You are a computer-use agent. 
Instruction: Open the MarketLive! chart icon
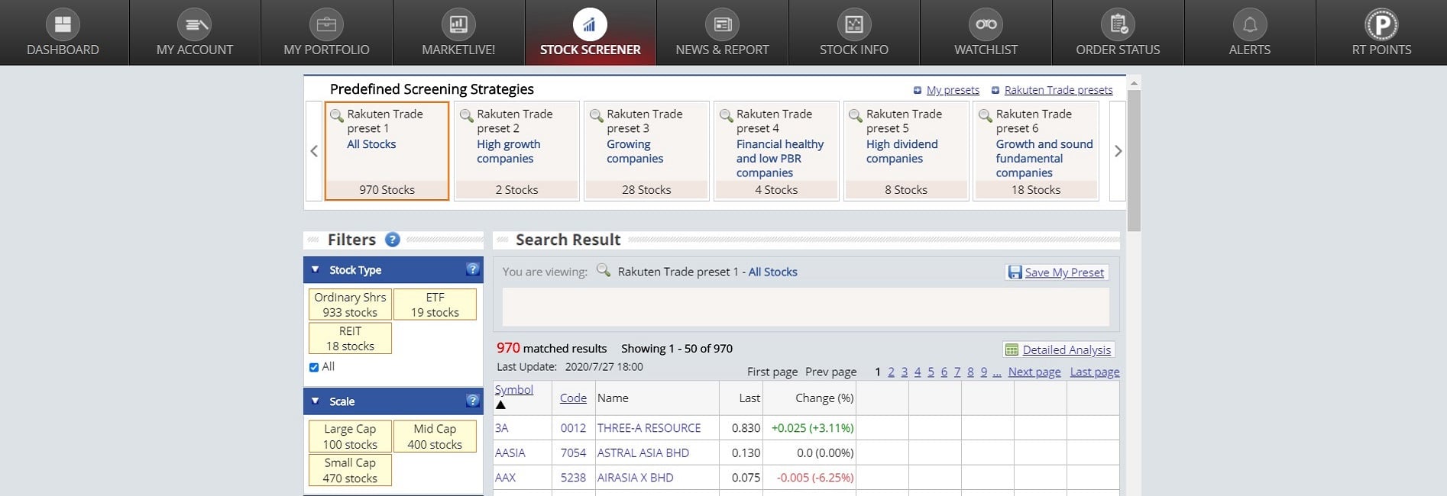click(x=458, y=24)
